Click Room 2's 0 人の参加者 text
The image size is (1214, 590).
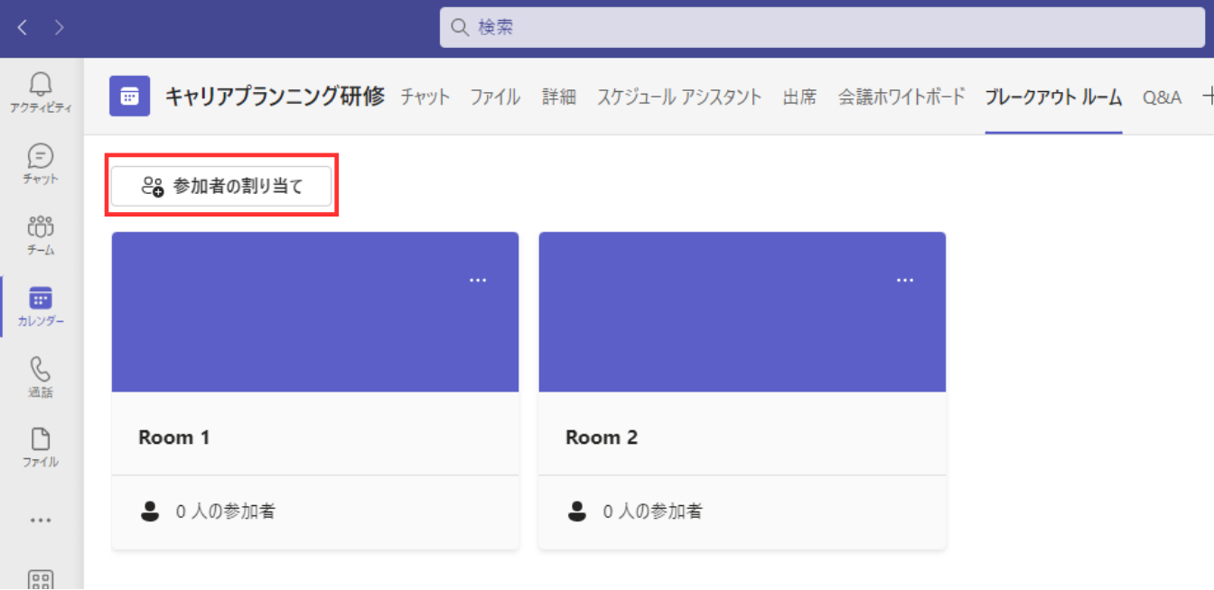click(652, 512)
